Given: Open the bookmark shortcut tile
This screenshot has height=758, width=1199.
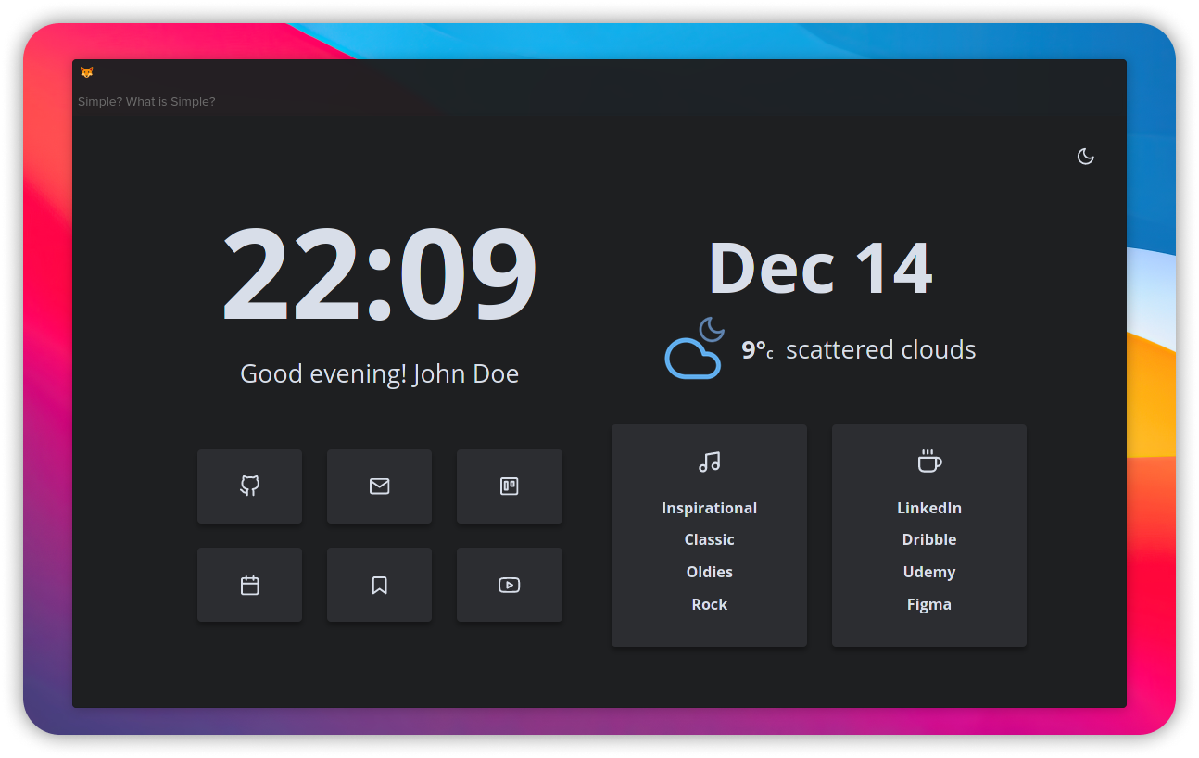Looking at the screenshot, I should tap(379, 585).
